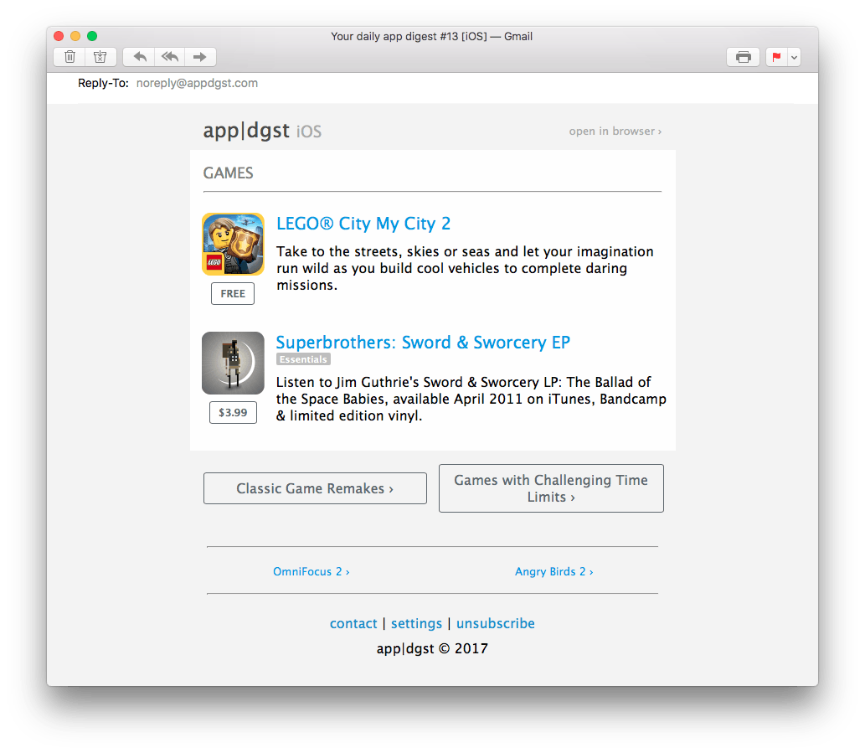
Task: Close the window with the red button
Action: (x=59, y=36)
